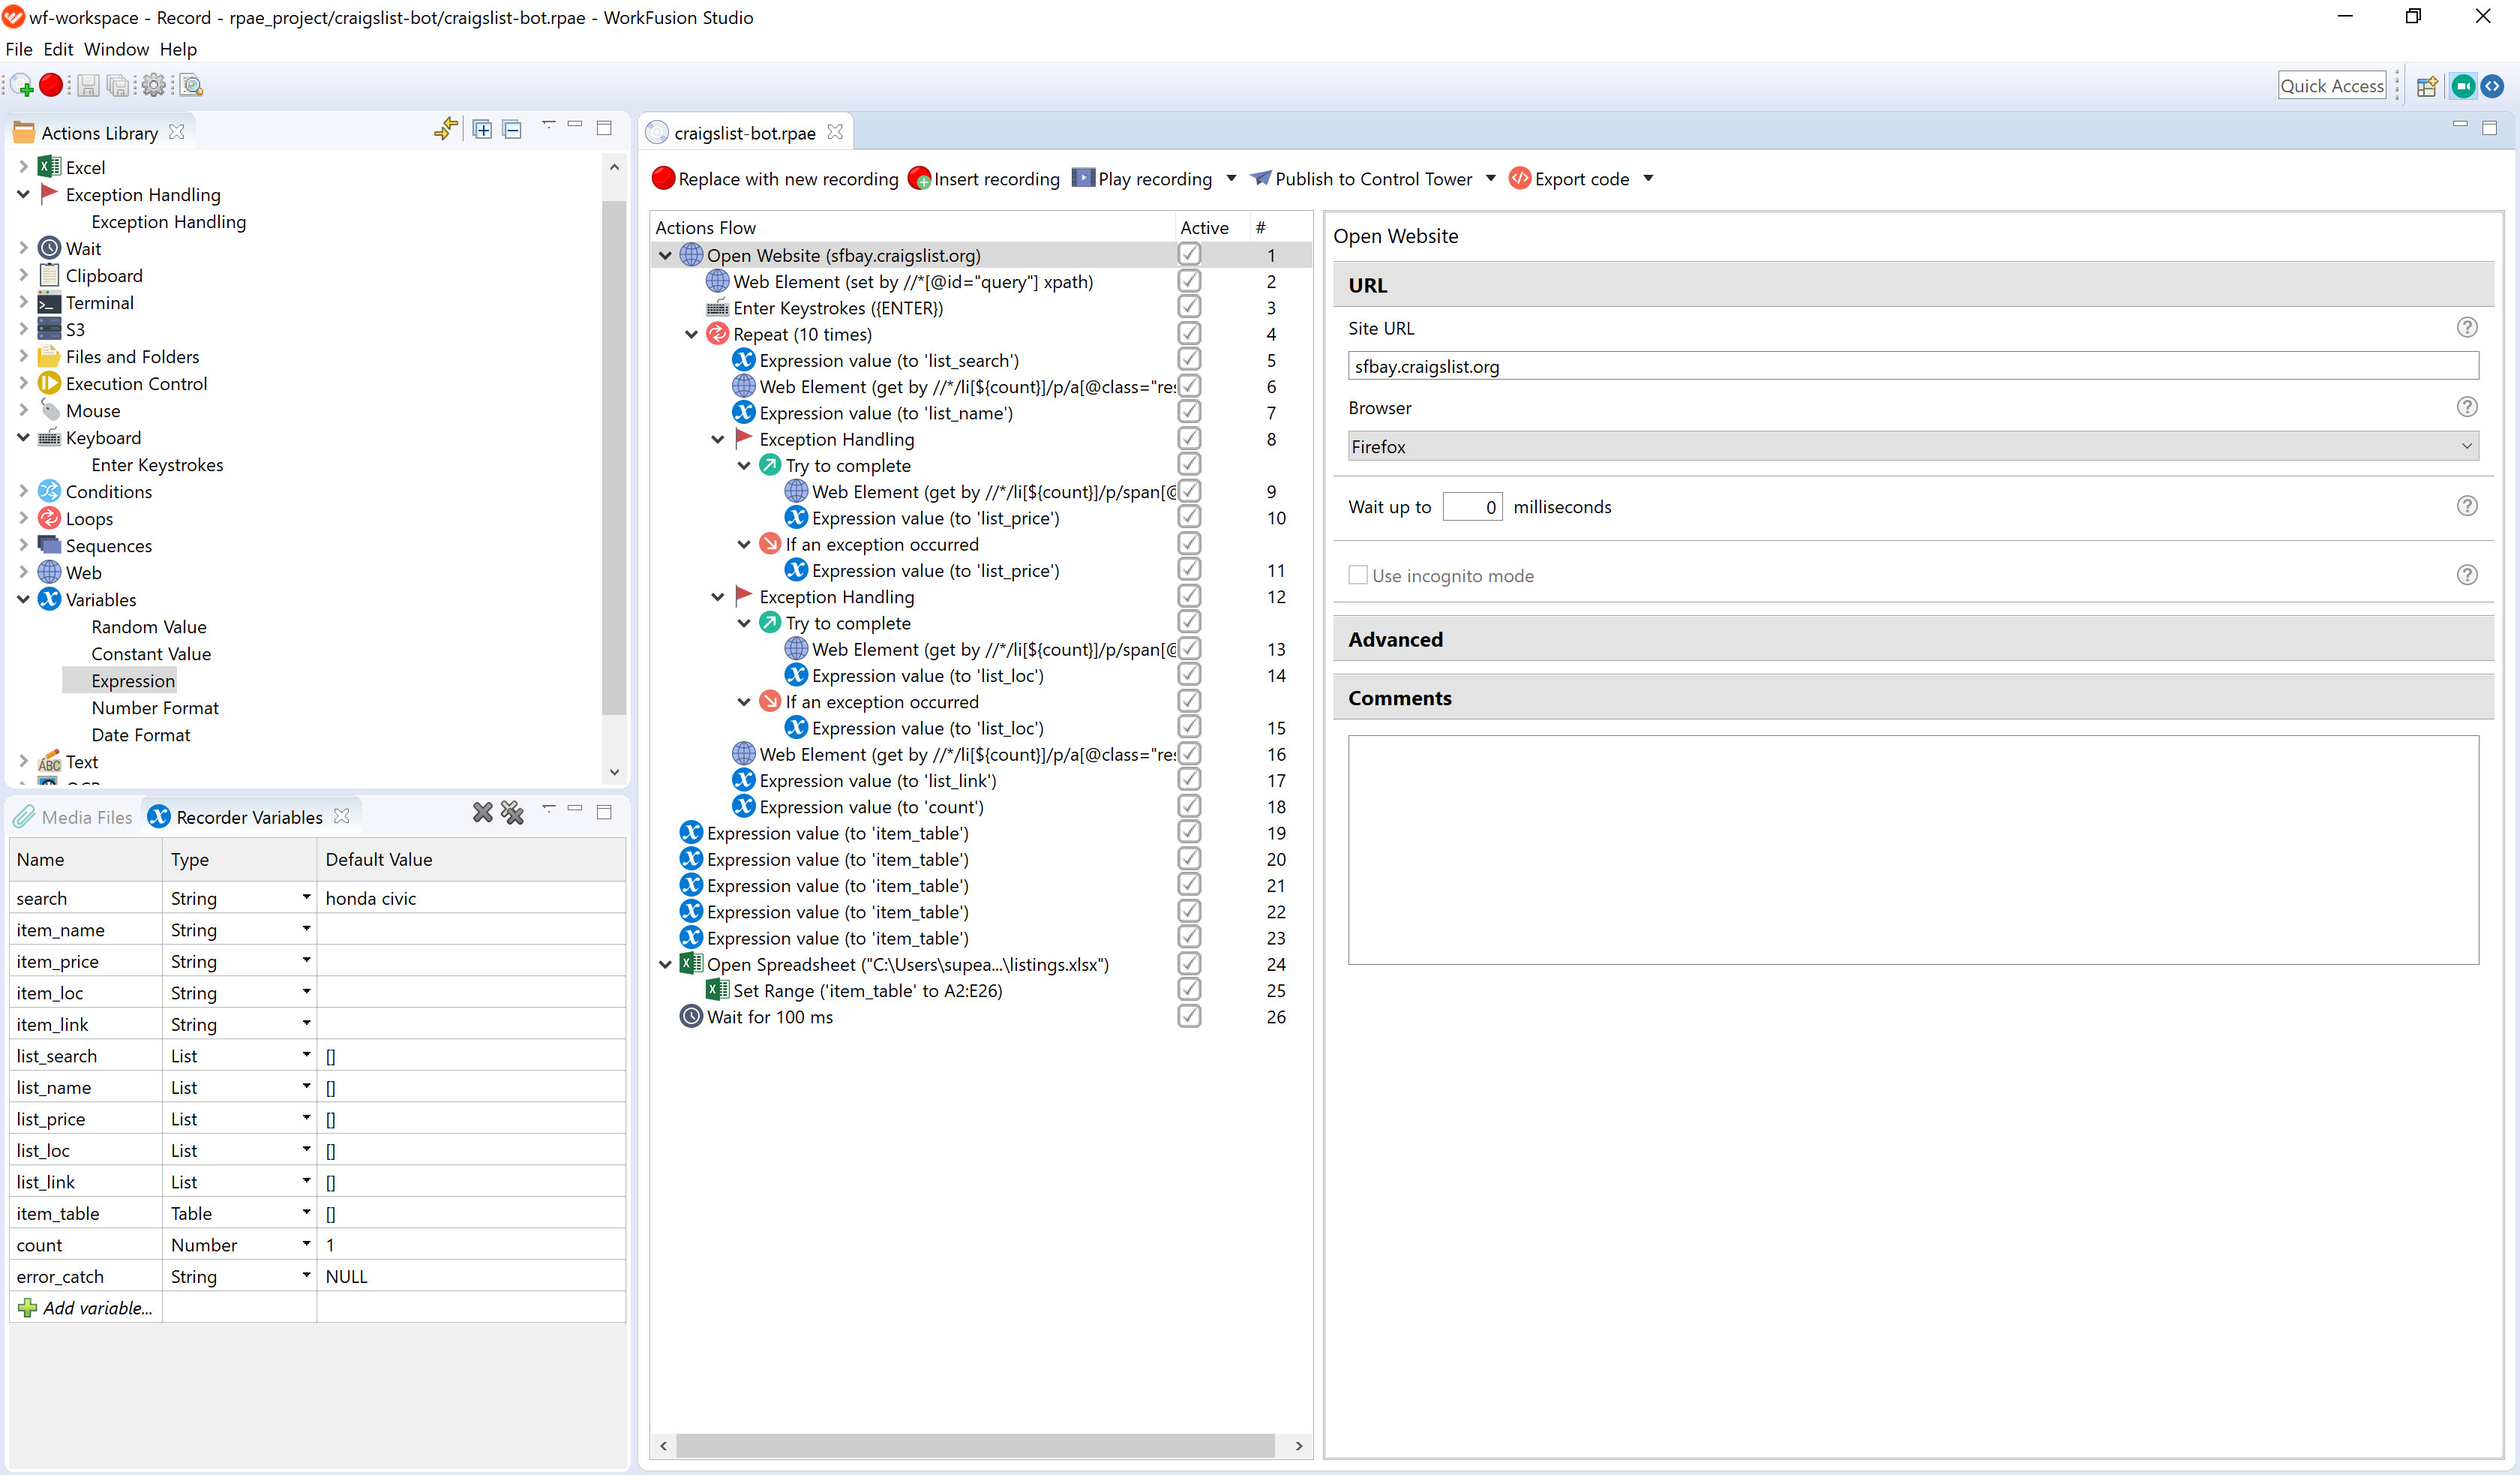Click the Open Perspective icon

pyautogui.click(x=2426, y=86)
